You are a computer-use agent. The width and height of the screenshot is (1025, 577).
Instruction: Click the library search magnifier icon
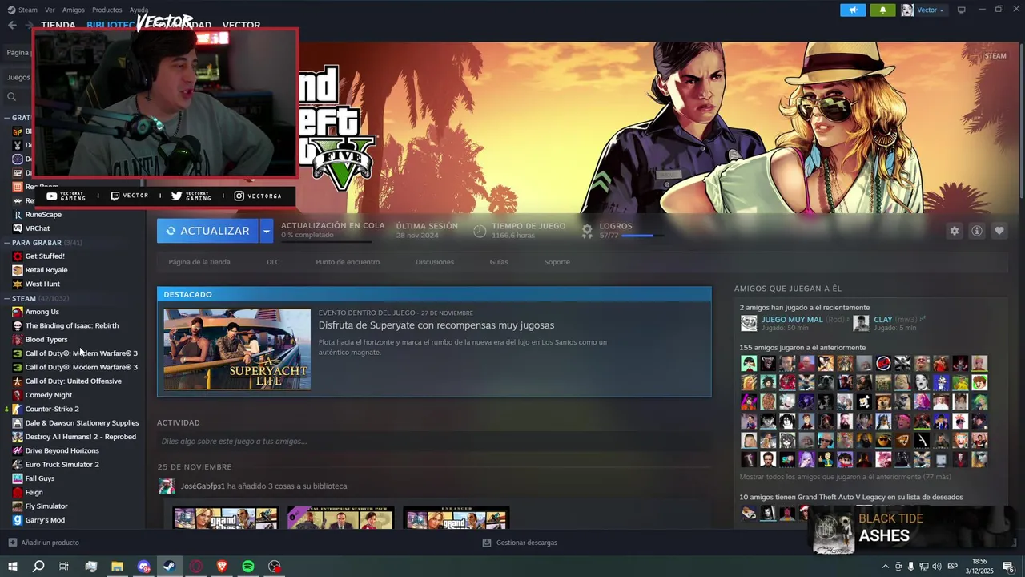[11, 97]
